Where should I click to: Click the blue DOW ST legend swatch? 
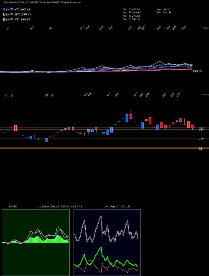4,9
